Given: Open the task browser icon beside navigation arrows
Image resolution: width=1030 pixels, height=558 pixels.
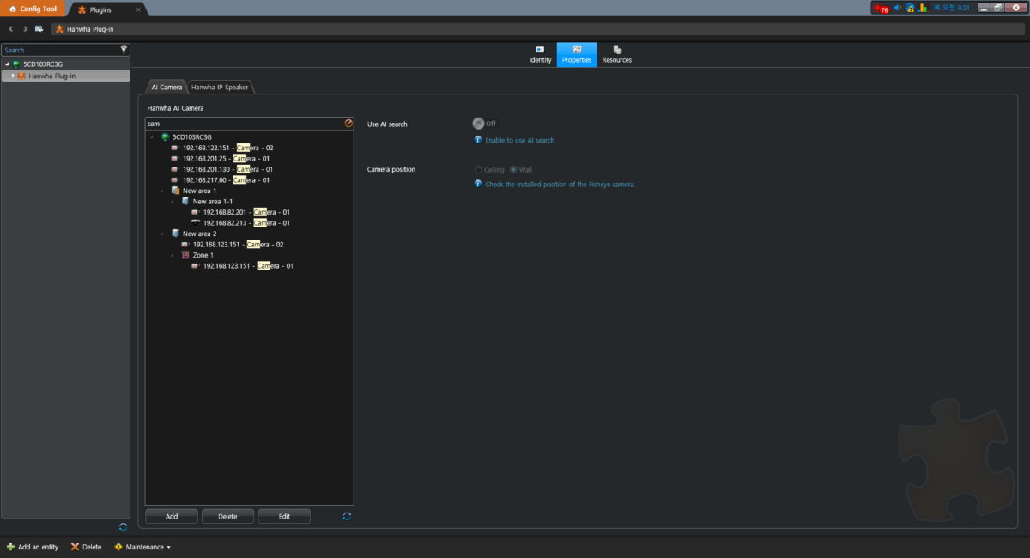Looking at the screenshot, I should click(x=39, y=28).
